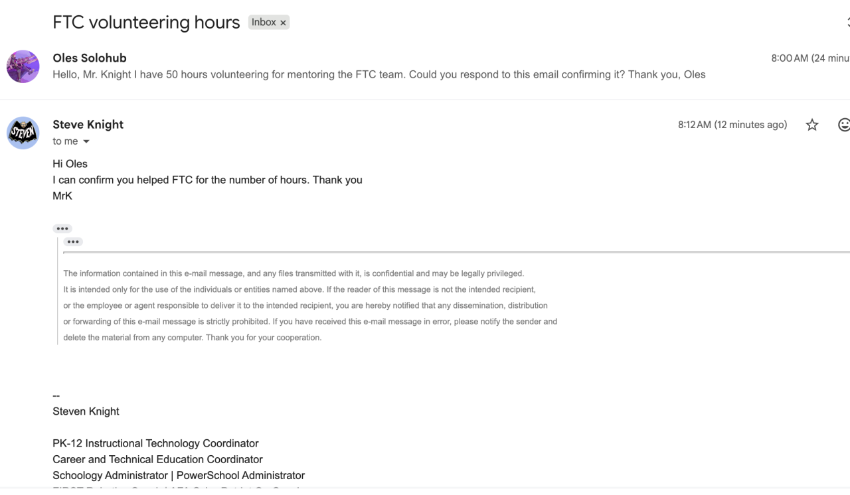
Task: Click the Inbox label chip
Action: (264, 23)
